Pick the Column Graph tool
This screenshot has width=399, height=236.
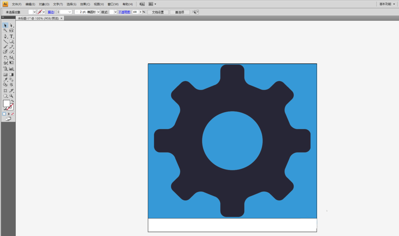pyautogui.click(x=12, y=68)
